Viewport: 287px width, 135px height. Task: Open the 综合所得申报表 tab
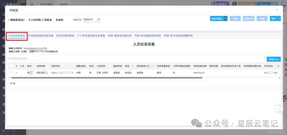(65, 35)
